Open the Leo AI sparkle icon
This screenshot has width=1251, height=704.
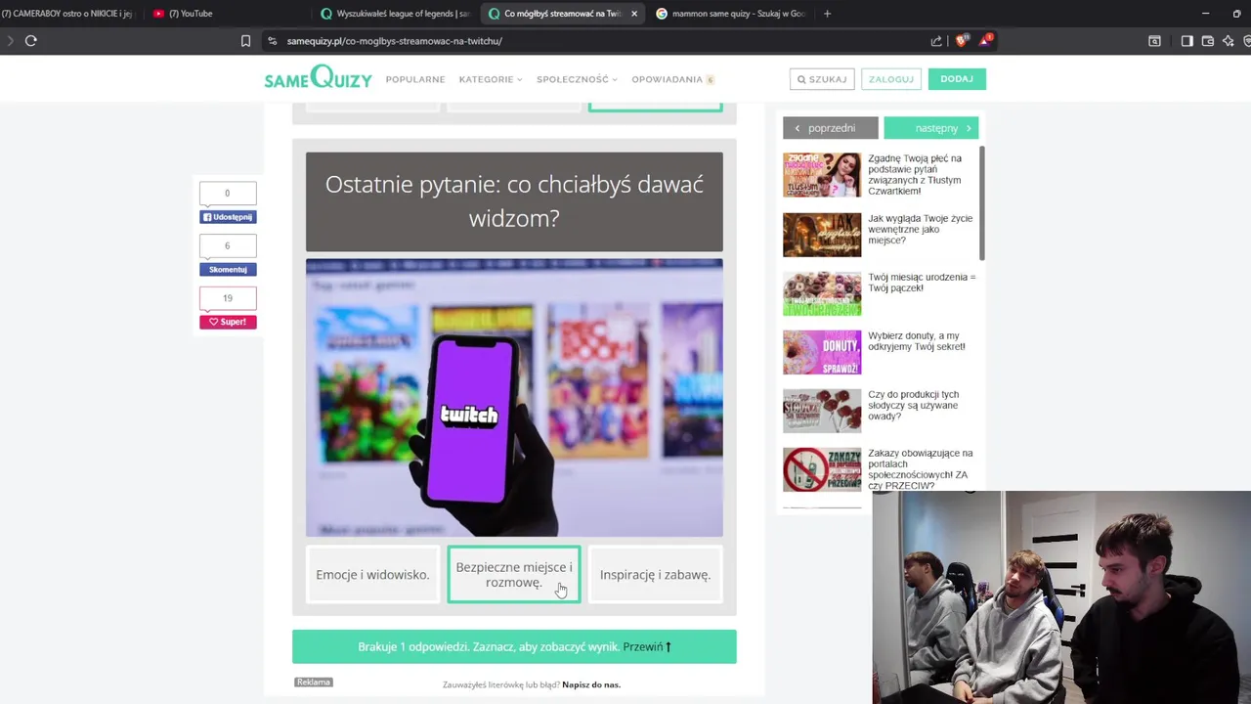[1229, 41]
